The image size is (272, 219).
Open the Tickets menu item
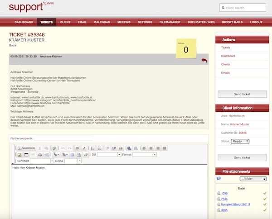coord(47,22)
